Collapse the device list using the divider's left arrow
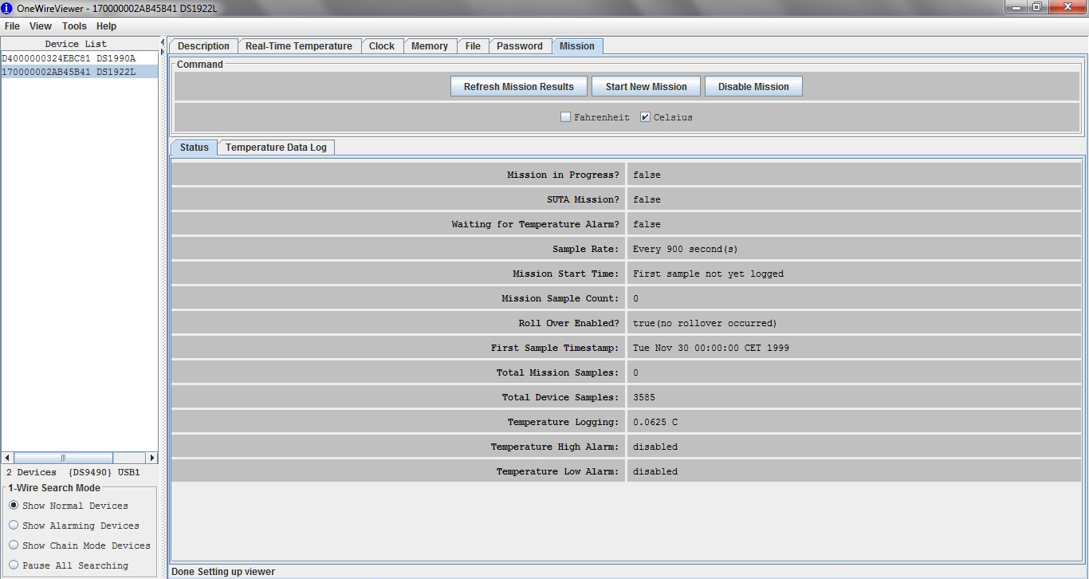The width and height of the screenshot is (1089, 579). [x=163, y=41]
